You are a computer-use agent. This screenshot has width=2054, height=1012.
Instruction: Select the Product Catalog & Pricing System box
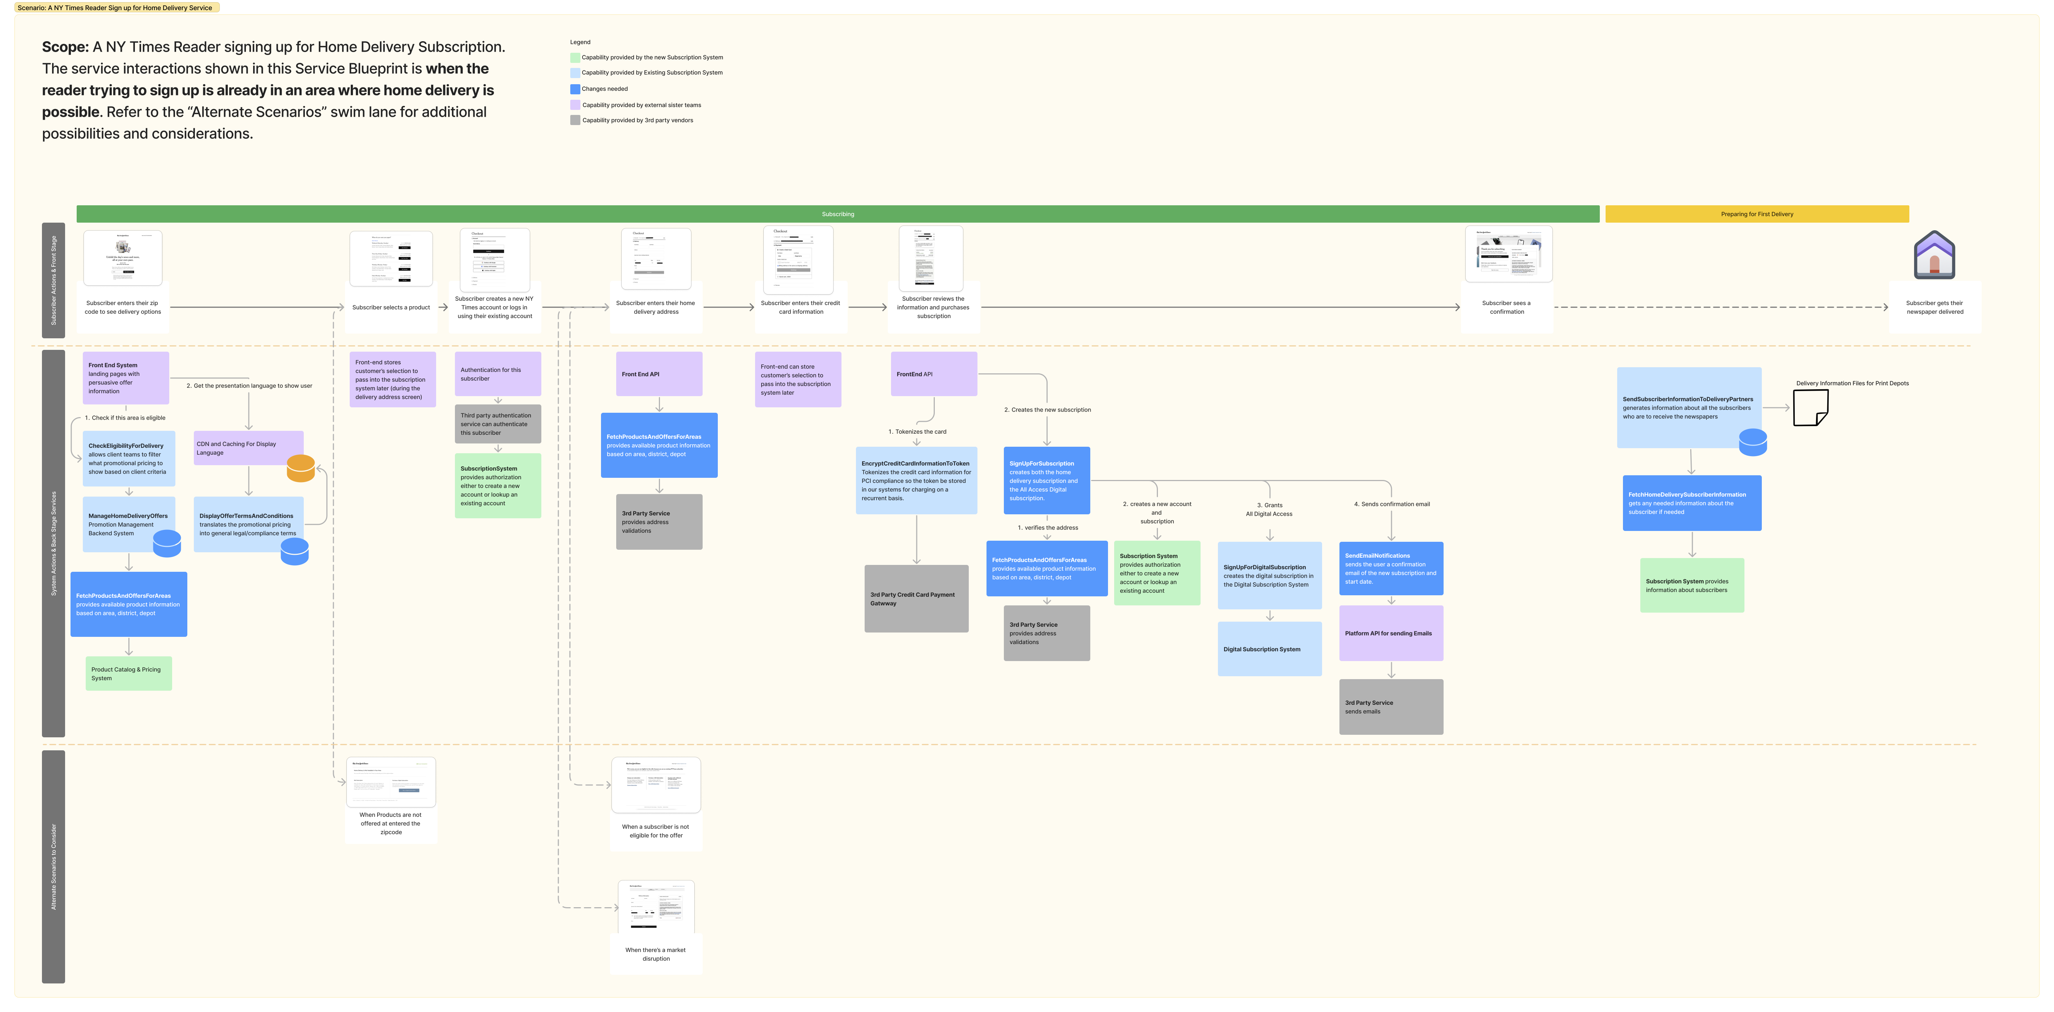[x=129, y=673]
